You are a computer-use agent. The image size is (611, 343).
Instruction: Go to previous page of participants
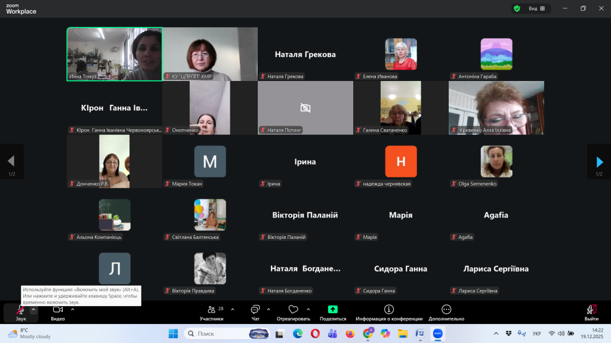pos(11,161)
